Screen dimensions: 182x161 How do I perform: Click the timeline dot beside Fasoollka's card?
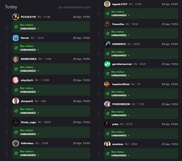[x=99, y=34]
